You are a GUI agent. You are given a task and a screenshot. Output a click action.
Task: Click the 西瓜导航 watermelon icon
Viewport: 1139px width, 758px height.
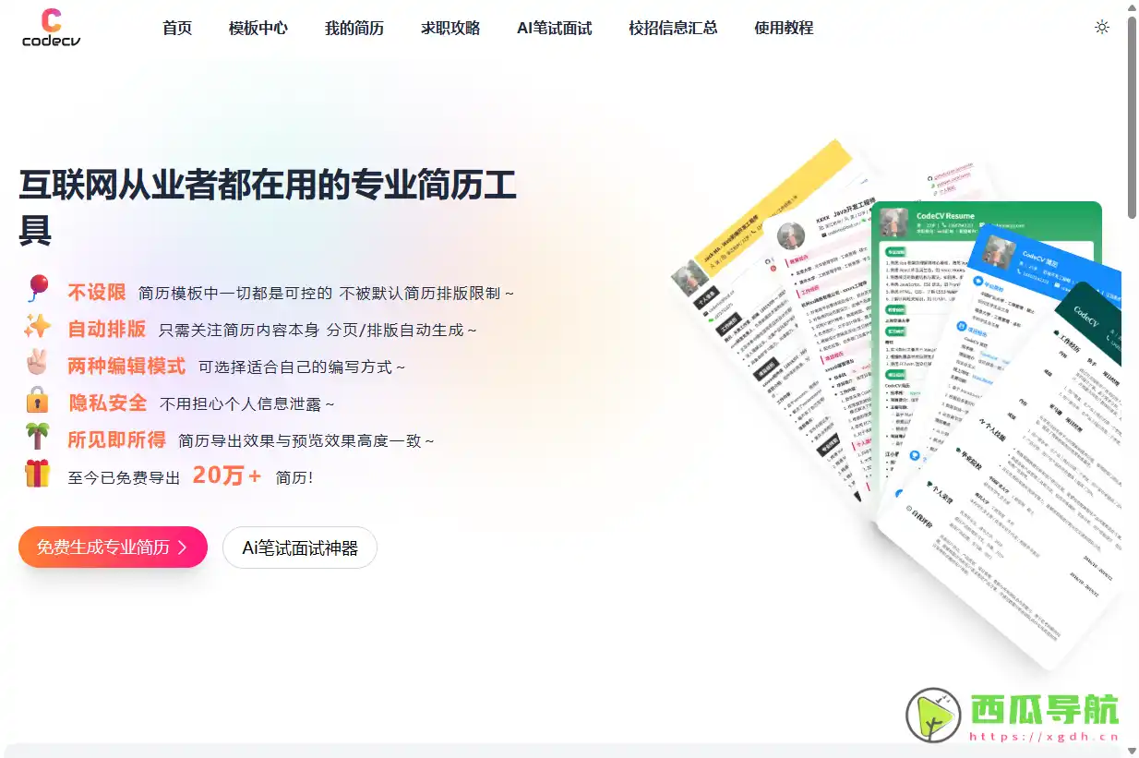(x=933, y=716)
